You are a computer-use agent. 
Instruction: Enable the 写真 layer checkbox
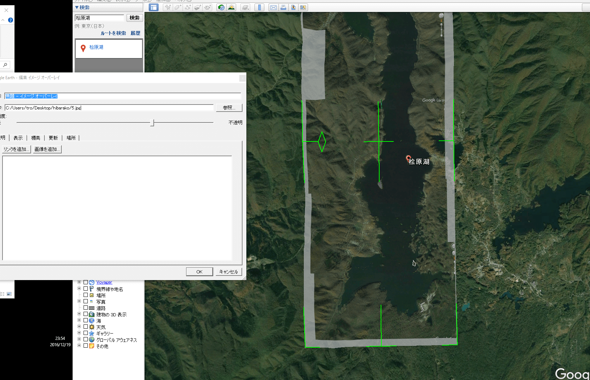point(86,302)
